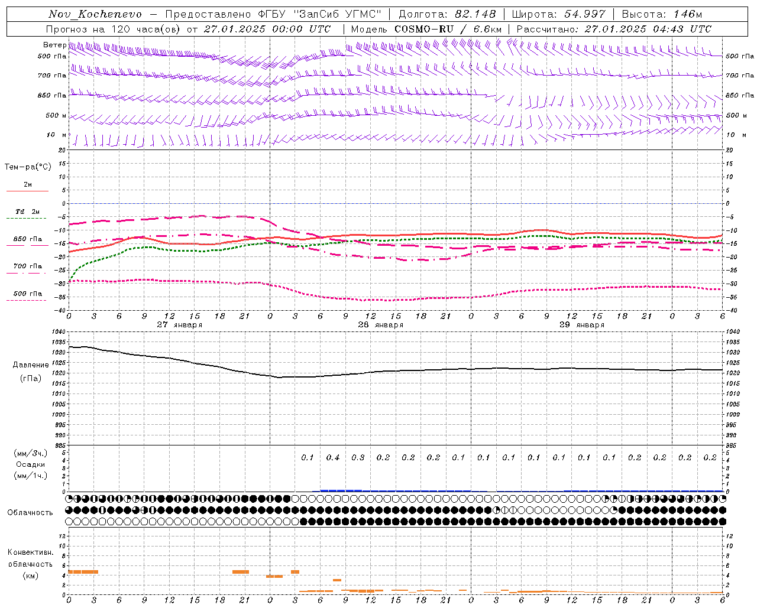Click the "Долгота: 82.148" longitude value

(448, 14)
